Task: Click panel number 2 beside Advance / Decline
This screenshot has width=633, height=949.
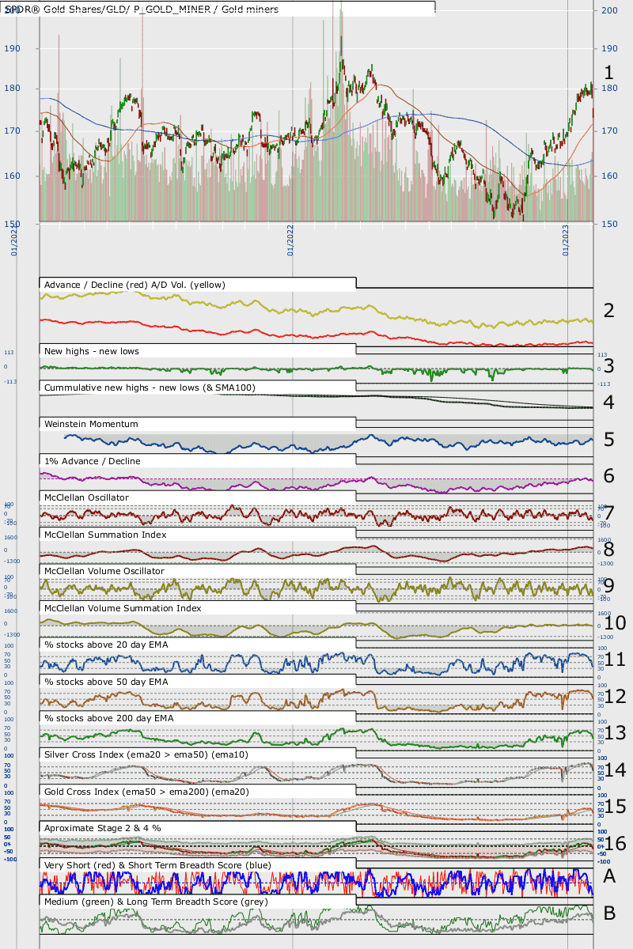Action: pyautogui.click(x=608, y=310)
